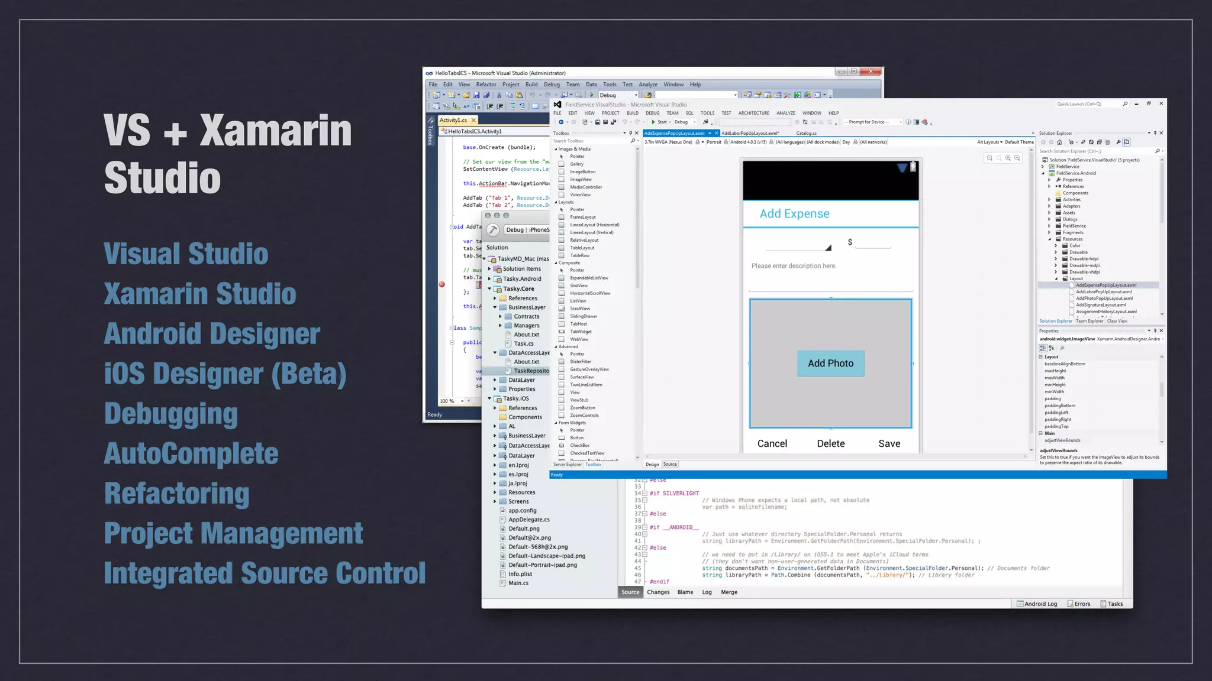Viewport: 1212px width, 681px height.
Task: Switch to the Team Explorer tab
Action: click(1089, 321)
